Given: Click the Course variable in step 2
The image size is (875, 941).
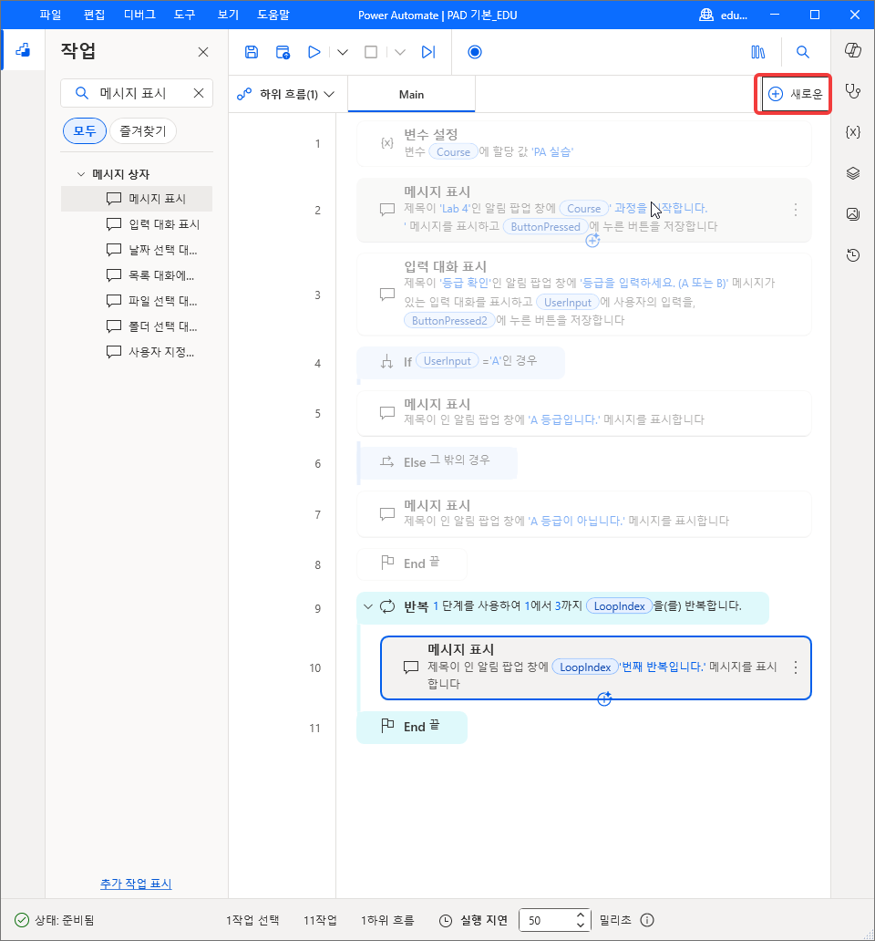Looking at the screenshot, I should (583, 209).
